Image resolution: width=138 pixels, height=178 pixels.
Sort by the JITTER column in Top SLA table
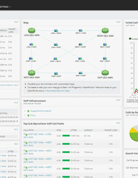point(73,130)
